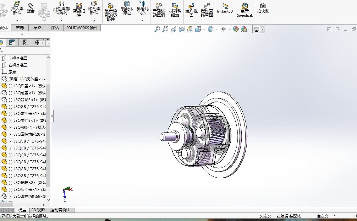Click left panel tabs scroll-left arrow
This screenshot has height=221, width=357.
[x=42, y=43]
